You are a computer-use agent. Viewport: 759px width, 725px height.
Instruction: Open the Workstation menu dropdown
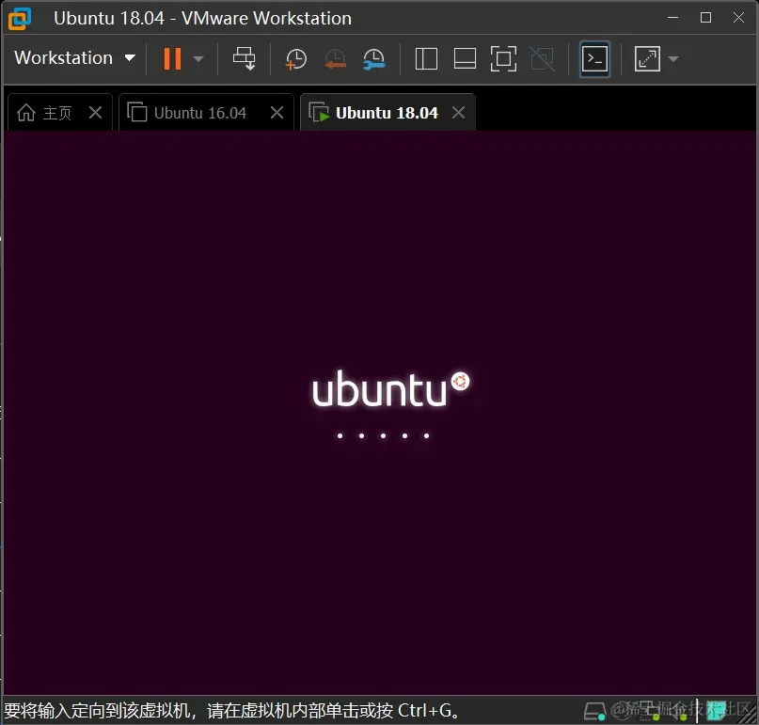click(74, 58)
